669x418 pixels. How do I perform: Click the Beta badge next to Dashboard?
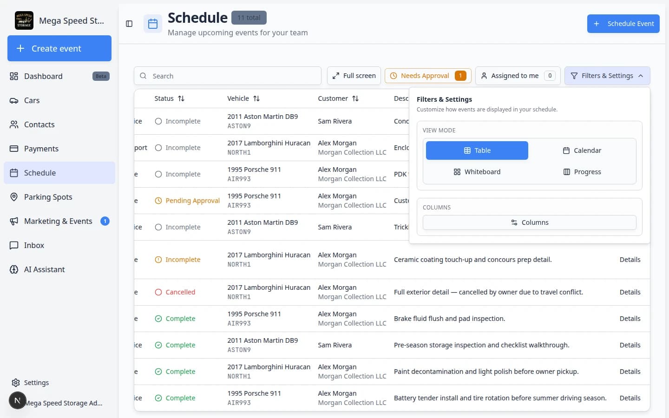(101, 76)
